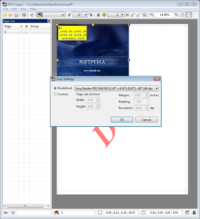Click the Margins field showing 0.05
The width and height of the screenshot is (200, 219).
pyautogui.click(x=139, y=95)
